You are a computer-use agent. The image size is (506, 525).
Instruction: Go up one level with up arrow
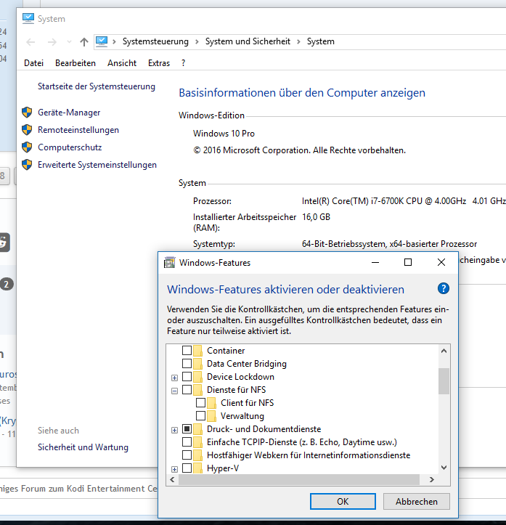84,42
